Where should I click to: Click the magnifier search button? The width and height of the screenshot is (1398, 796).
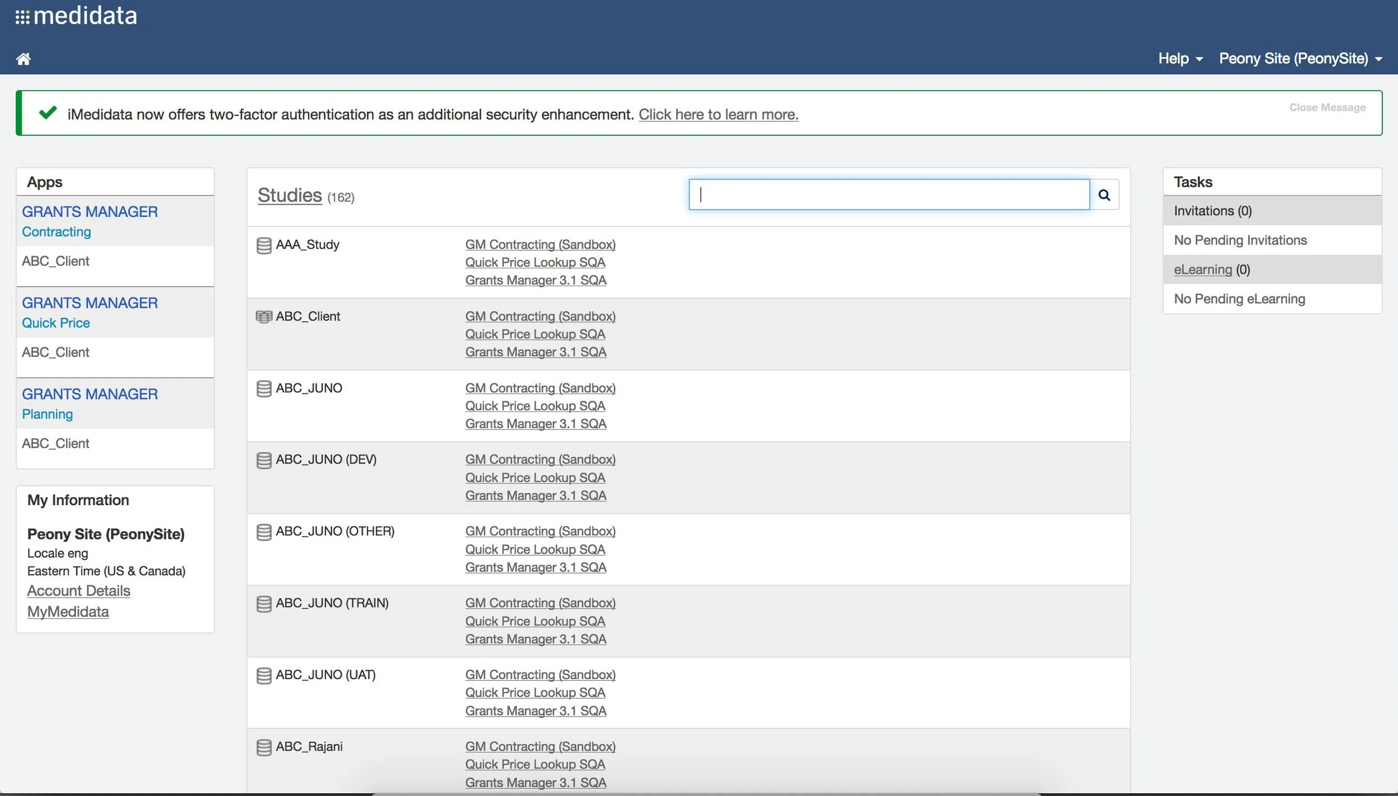tap(1104, 195)
